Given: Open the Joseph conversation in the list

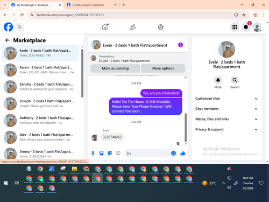Looking at the screenshot, I should pos(40,103).
